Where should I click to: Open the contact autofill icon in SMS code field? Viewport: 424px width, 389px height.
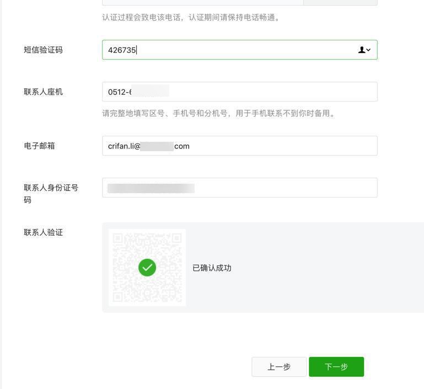[364, 50]
